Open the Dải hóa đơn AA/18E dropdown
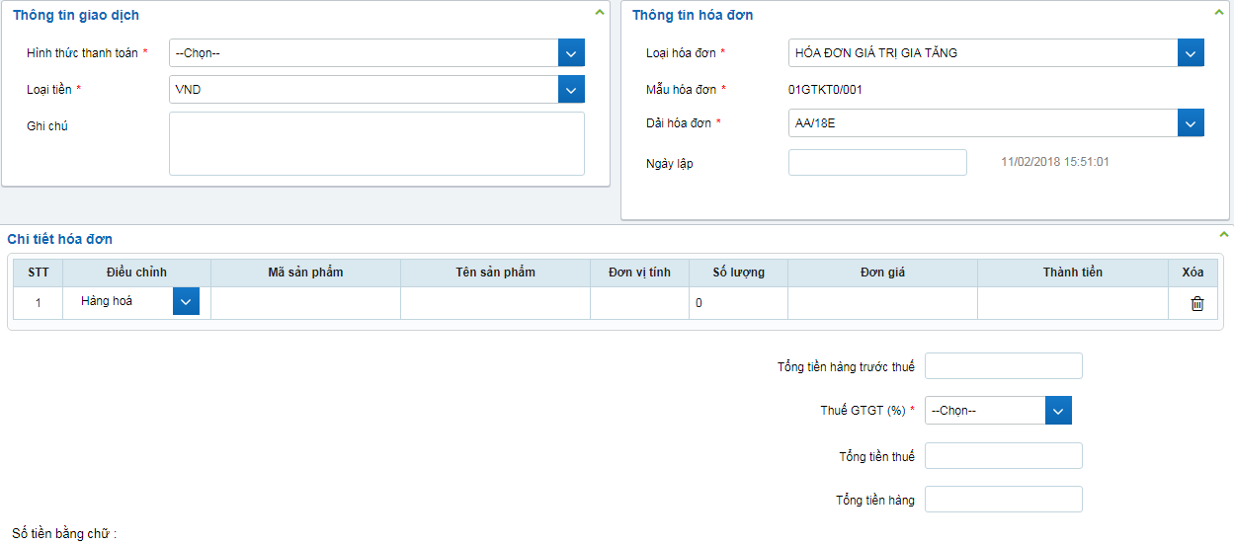 [x=1191, y=123]
